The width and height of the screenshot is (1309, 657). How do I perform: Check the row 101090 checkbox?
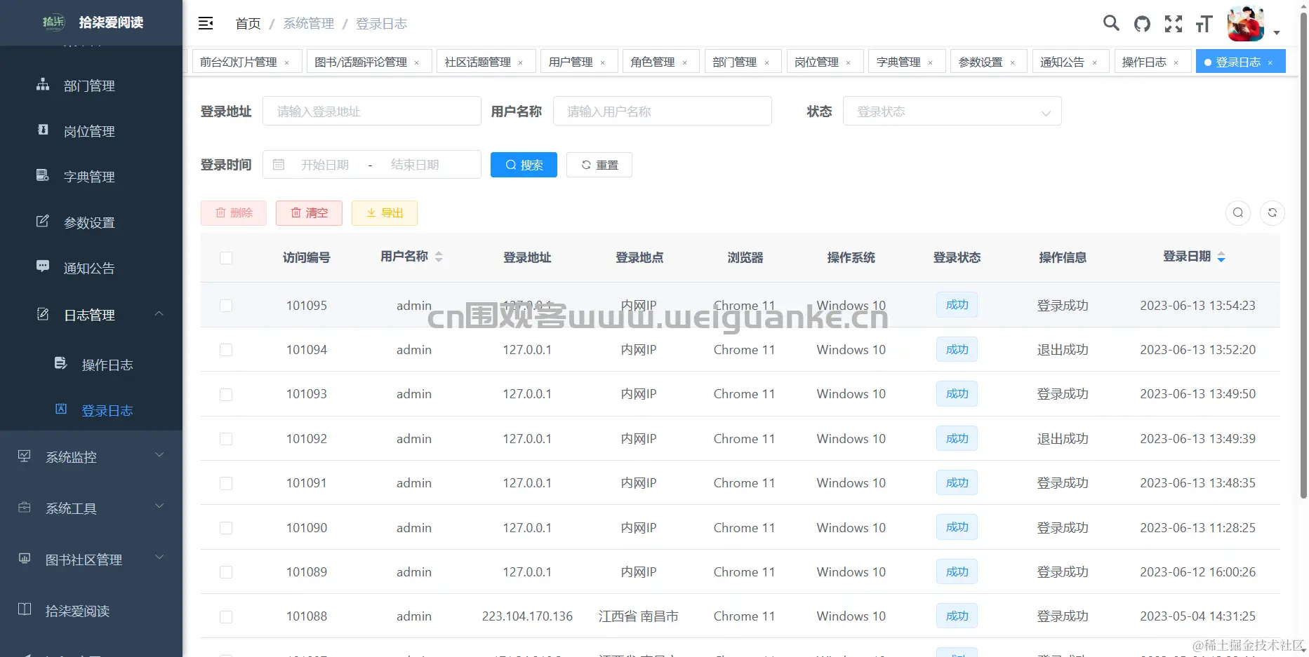[226, 528]
